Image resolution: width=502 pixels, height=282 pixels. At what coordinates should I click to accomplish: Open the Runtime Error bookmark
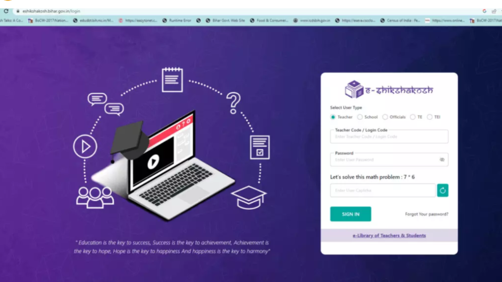(177, 21)
